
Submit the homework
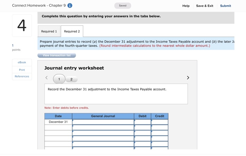(x=226, y=6)
